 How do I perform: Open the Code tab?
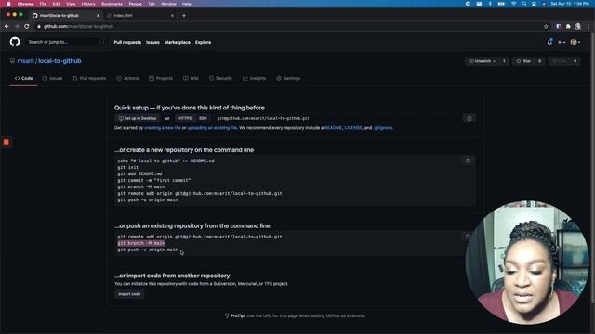pos(23,78)
